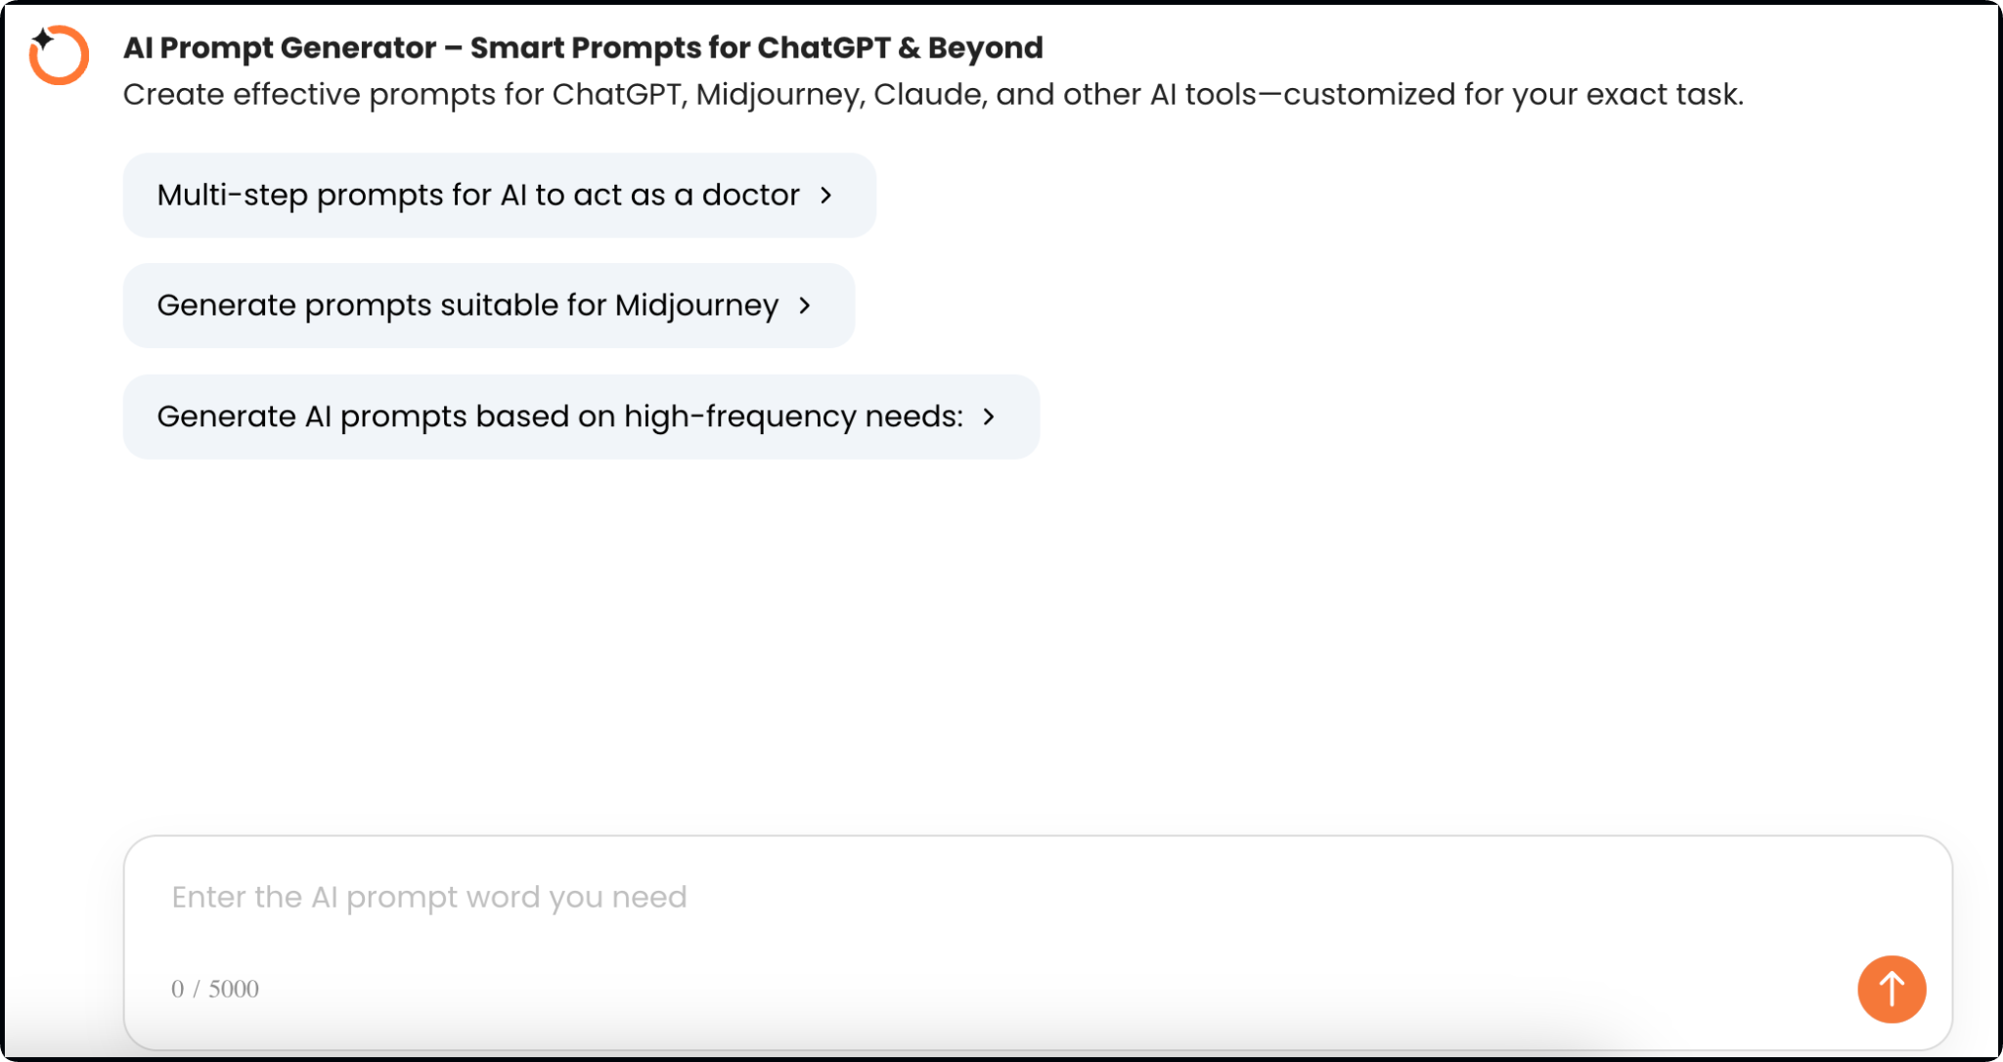Expand the high-frequency needs chevron
Screen dimensions: 2003x1062
(991, 417)
